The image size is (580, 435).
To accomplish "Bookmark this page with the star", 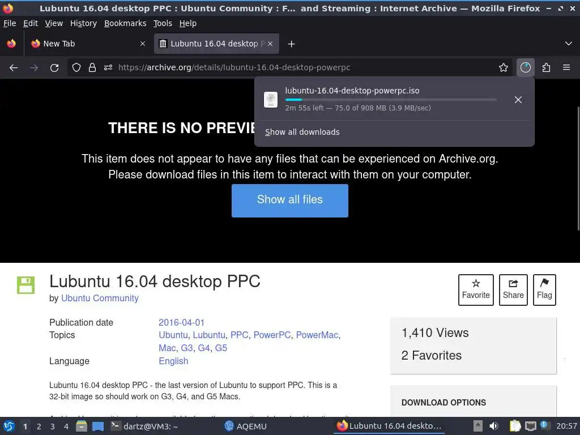I will click(x=504, y=67).
